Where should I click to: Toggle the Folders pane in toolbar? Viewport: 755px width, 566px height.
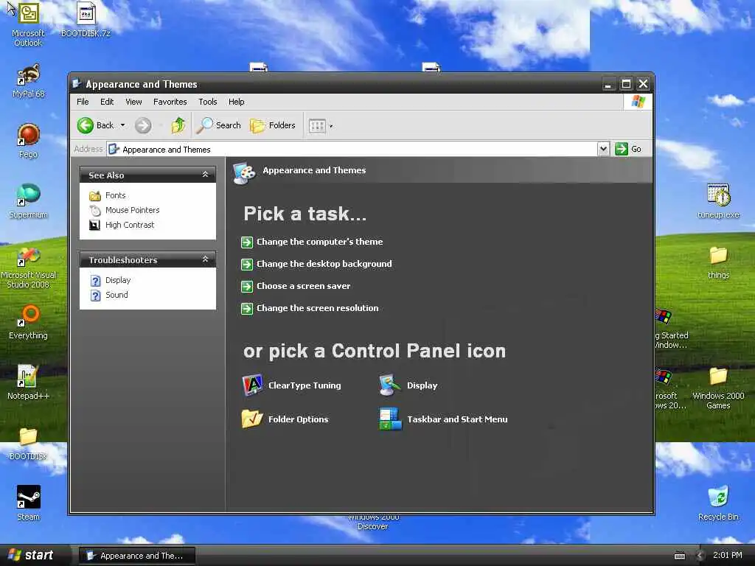pyautogui.click(x=273, y=125)
